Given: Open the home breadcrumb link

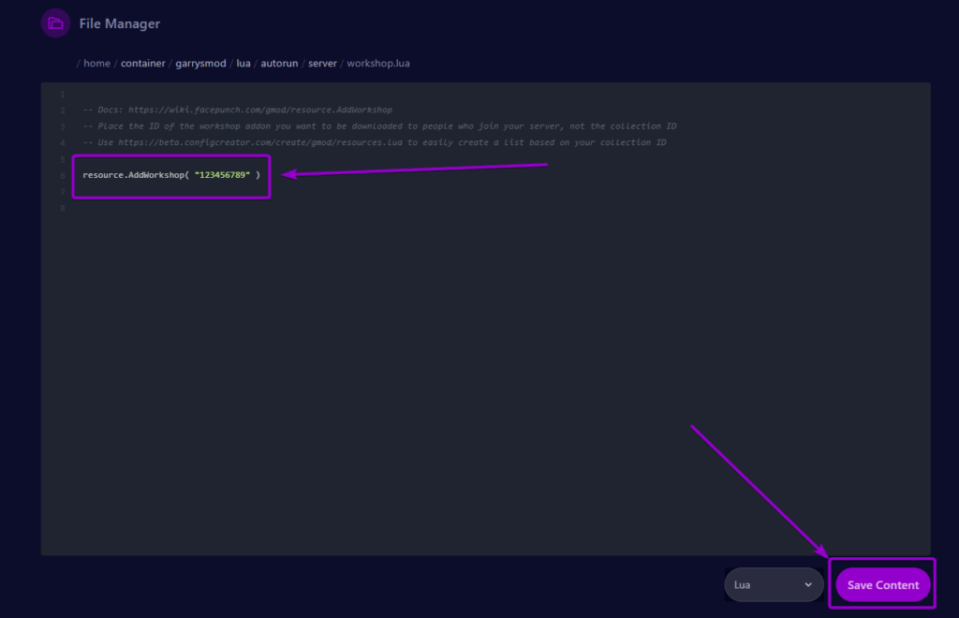Looking at the screenshot, I should point(96,63).
